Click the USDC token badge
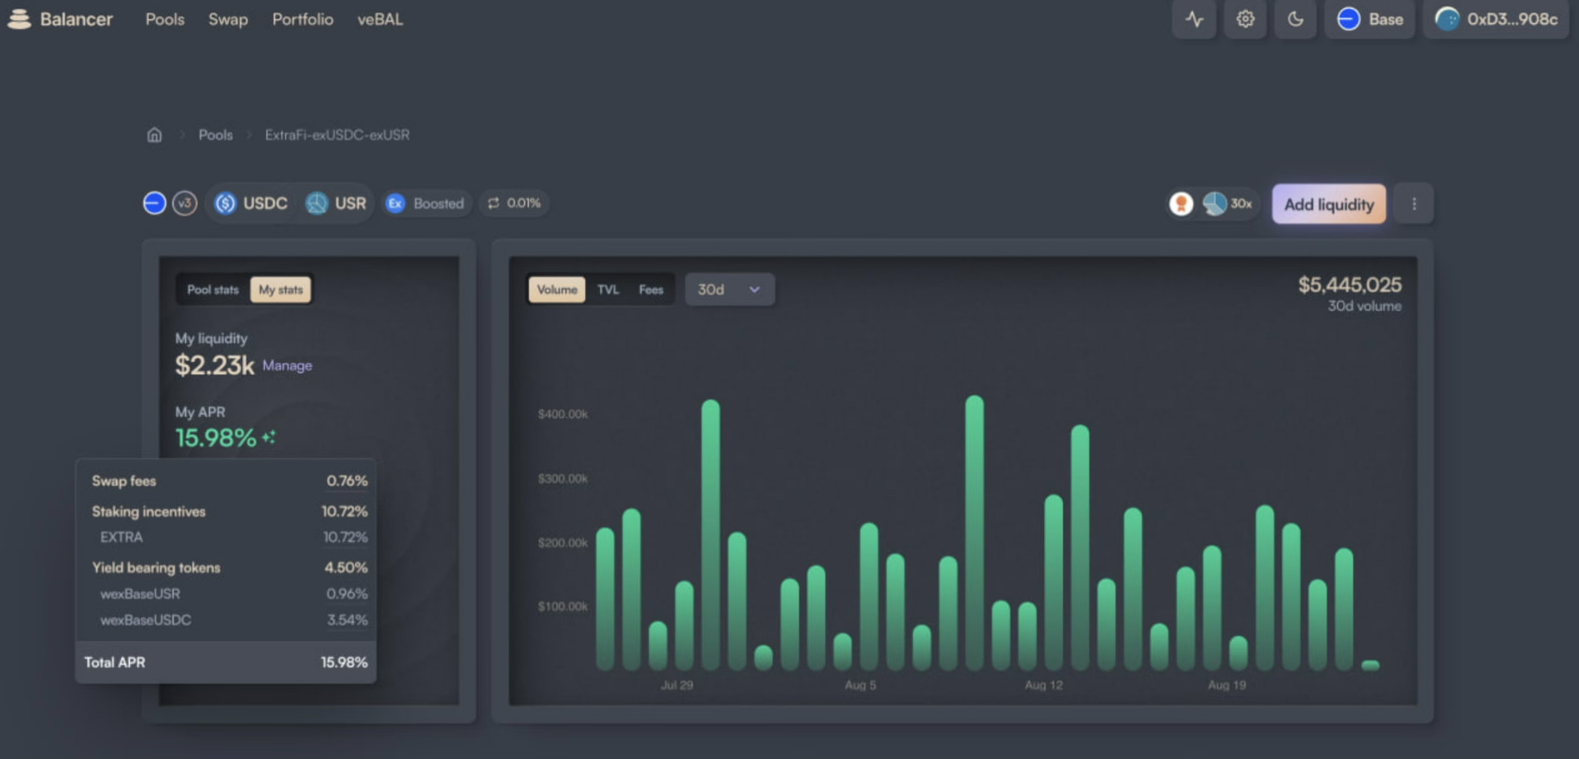This screenshot has width=1579, height=759. pos(251,203)
